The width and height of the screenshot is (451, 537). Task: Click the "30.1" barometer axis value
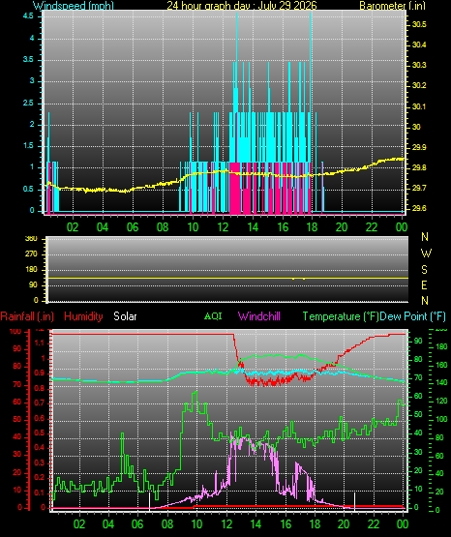[419, 106]
